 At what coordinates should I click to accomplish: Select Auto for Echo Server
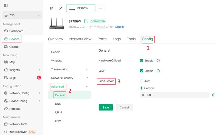click(x=142, y=81)
